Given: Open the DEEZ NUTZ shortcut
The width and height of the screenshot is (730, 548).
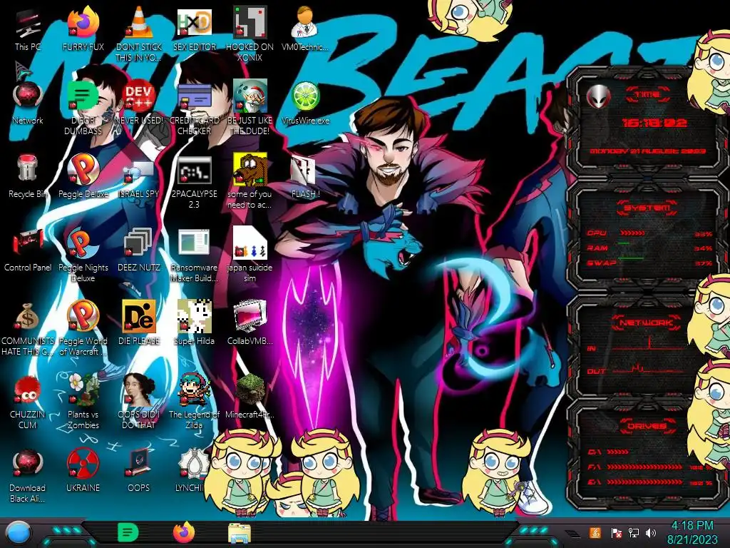Looking at the screenshot, I should (x=139, y=250).
